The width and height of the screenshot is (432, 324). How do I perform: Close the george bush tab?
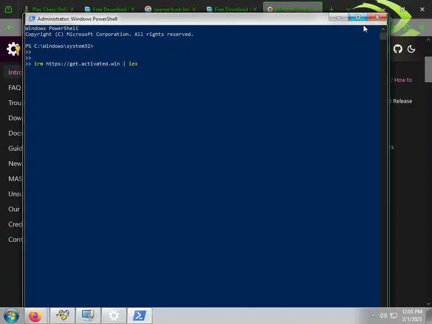pos(194,9)
